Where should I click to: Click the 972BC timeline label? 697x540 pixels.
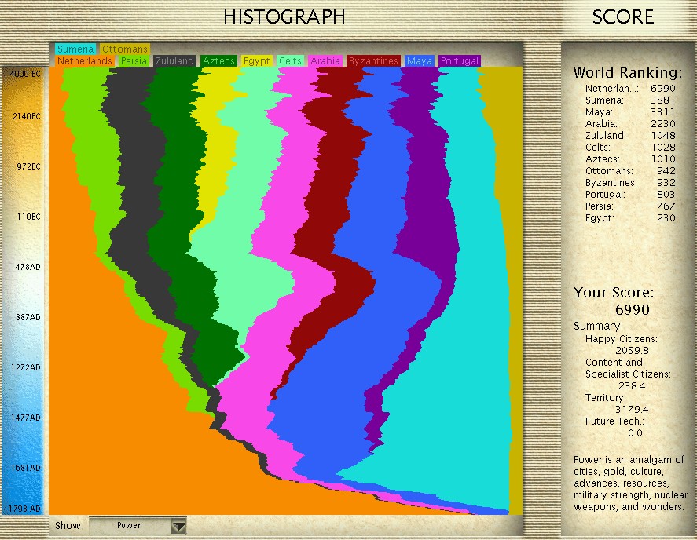pos(28,166)
